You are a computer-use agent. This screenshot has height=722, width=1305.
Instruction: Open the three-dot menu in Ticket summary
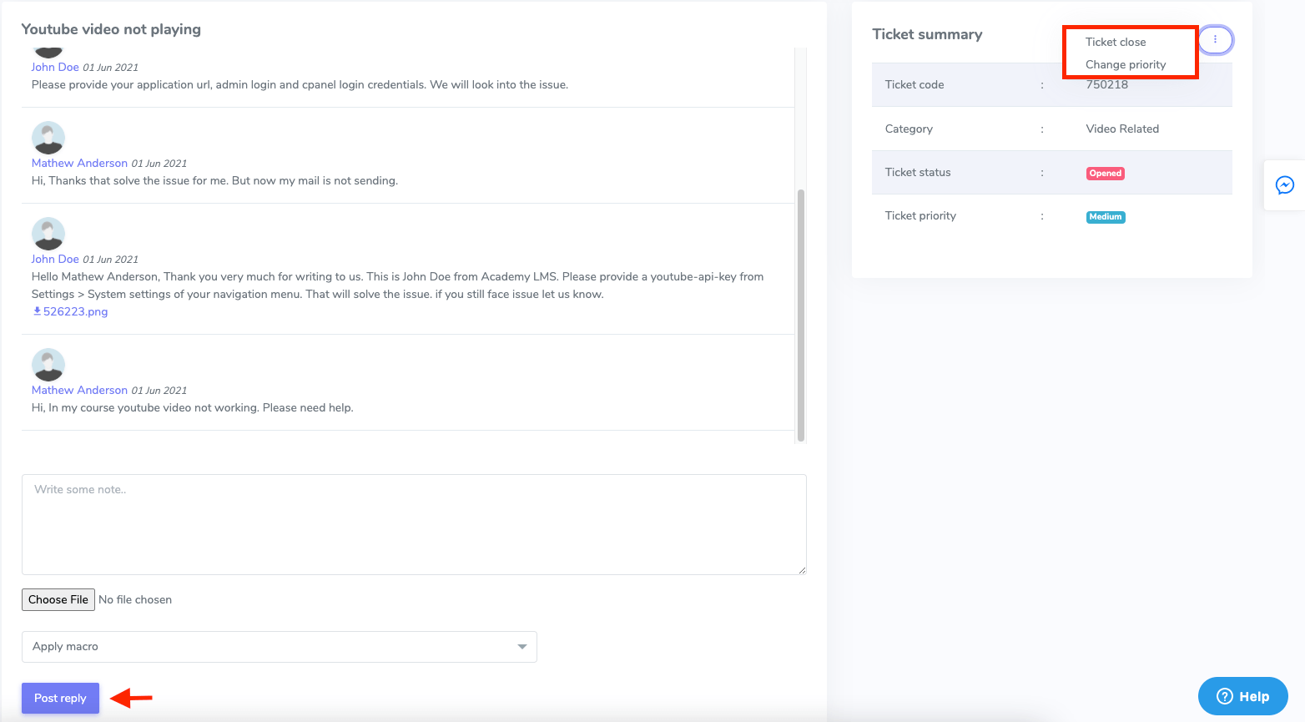coord(1215,39)
